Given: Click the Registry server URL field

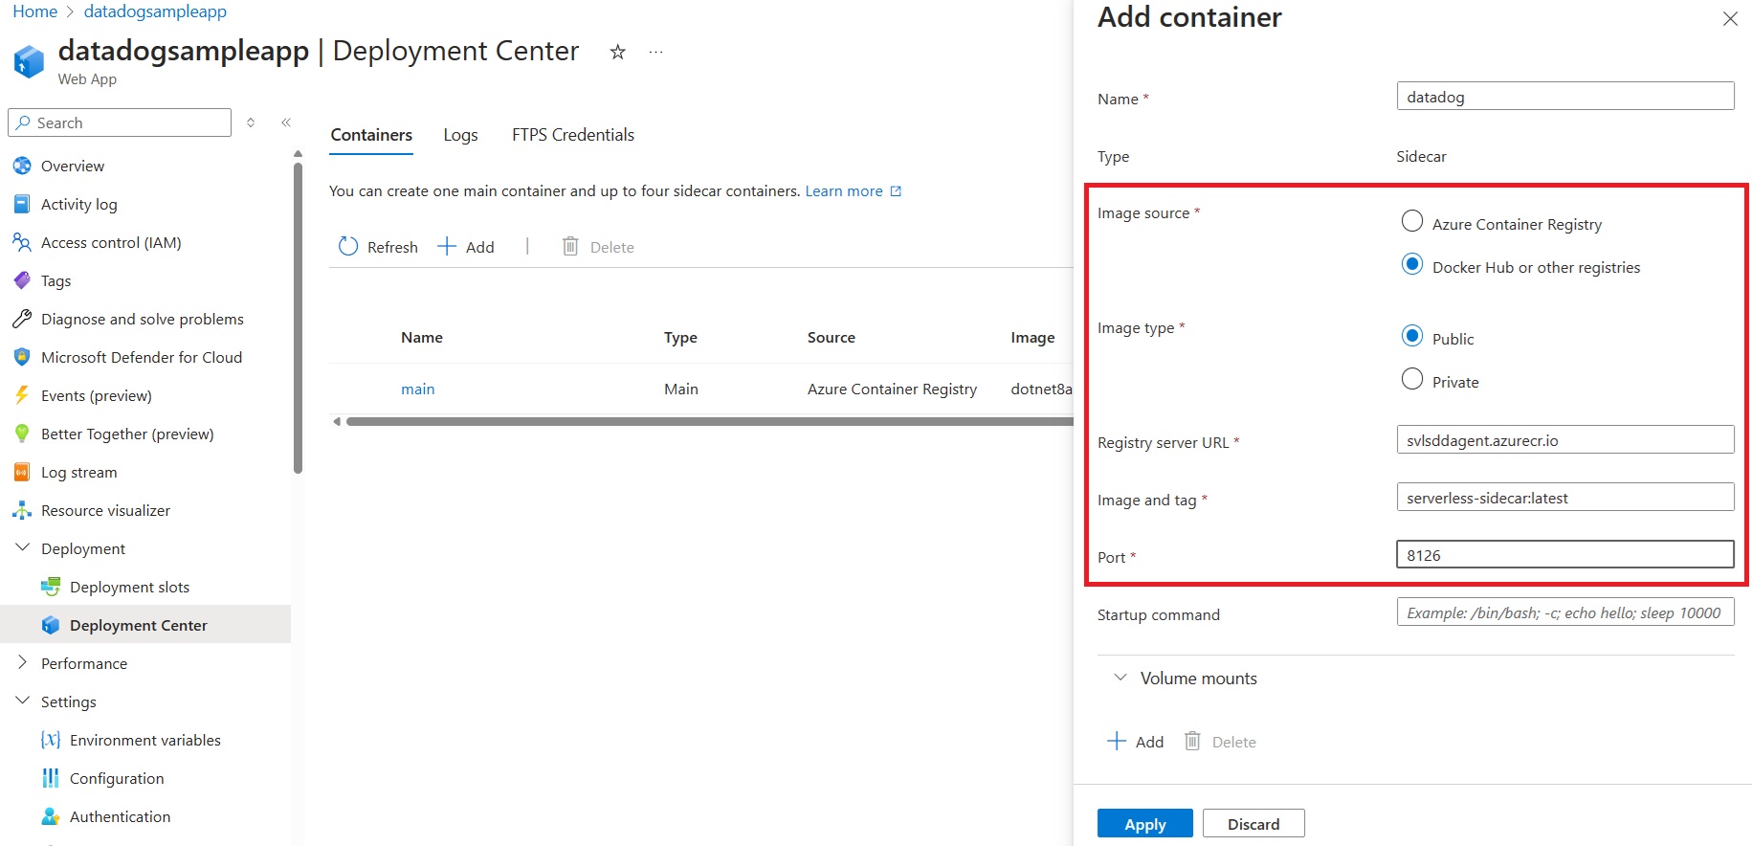Looking at the screenshot, I should click(1564, 440).
